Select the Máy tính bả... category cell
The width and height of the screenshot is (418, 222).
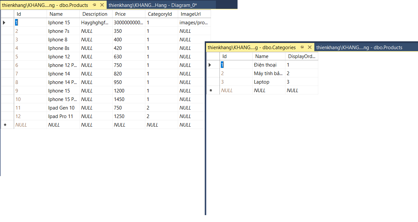pos(269,73)
